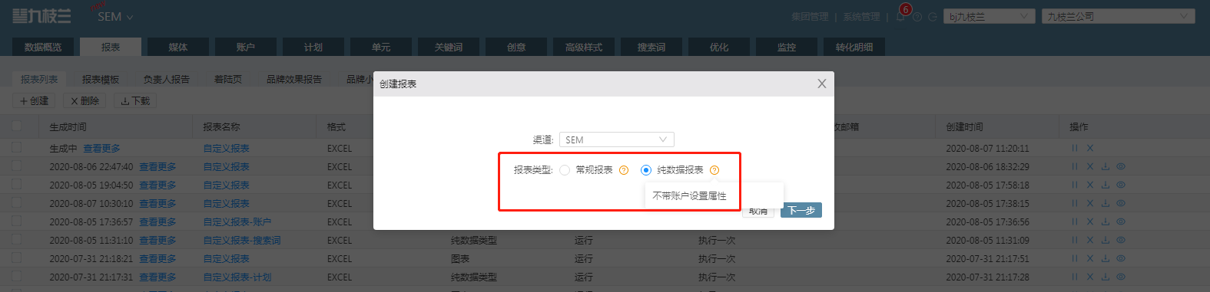1210x292 pixels.
Task: Select the 常规报表 radio option
Action: tap(565, 170)
